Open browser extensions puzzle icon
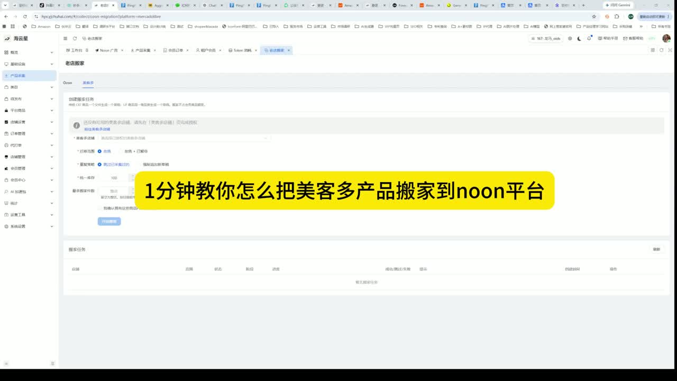 (617, 16)
